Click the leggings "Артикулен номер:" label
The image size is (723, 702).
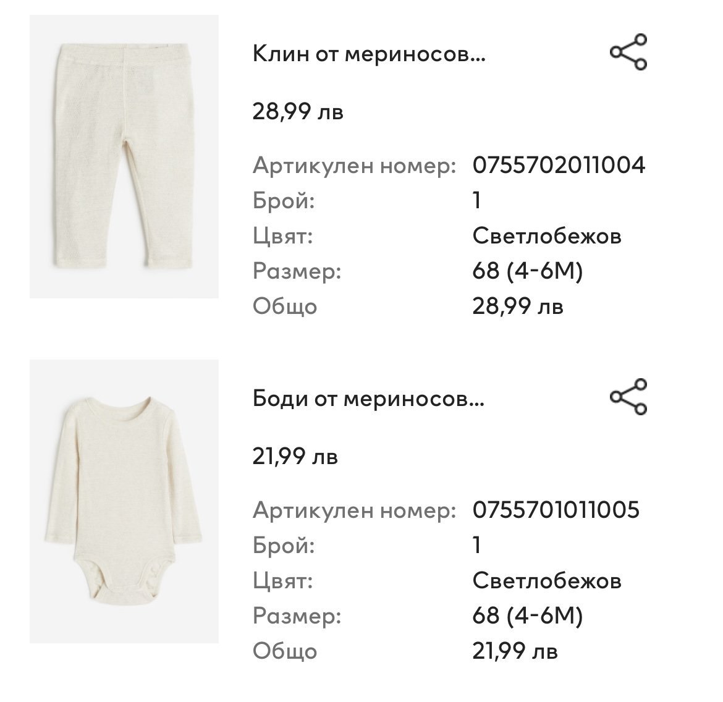(x=355, y=166)
